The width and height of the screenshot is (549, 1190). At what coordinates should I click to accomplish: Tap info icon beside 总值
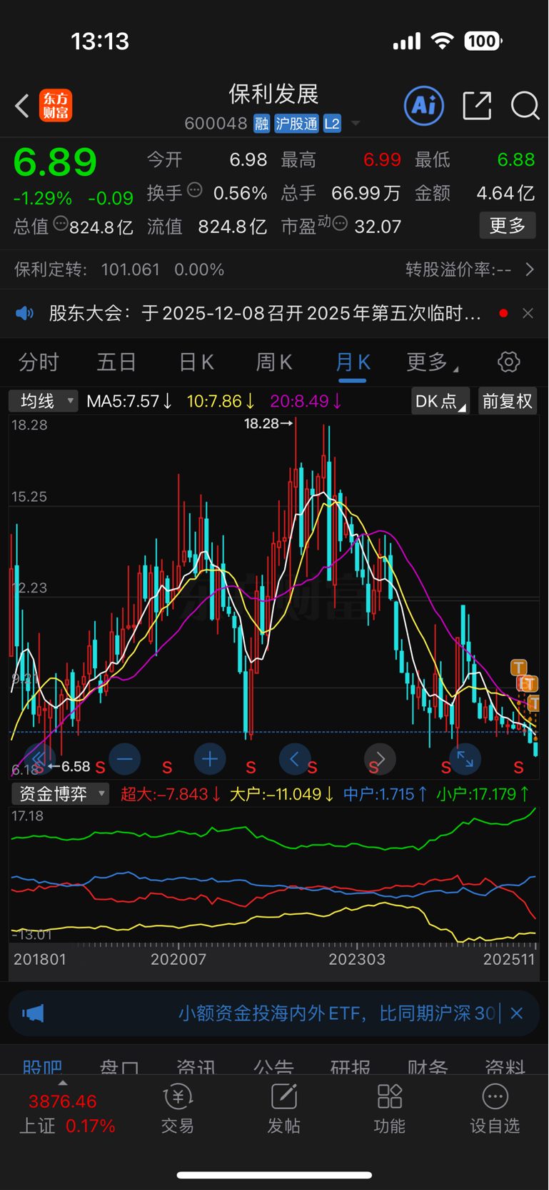point(61,224)
